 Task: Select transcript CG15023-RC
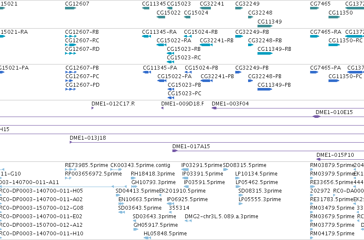point(184,58)
